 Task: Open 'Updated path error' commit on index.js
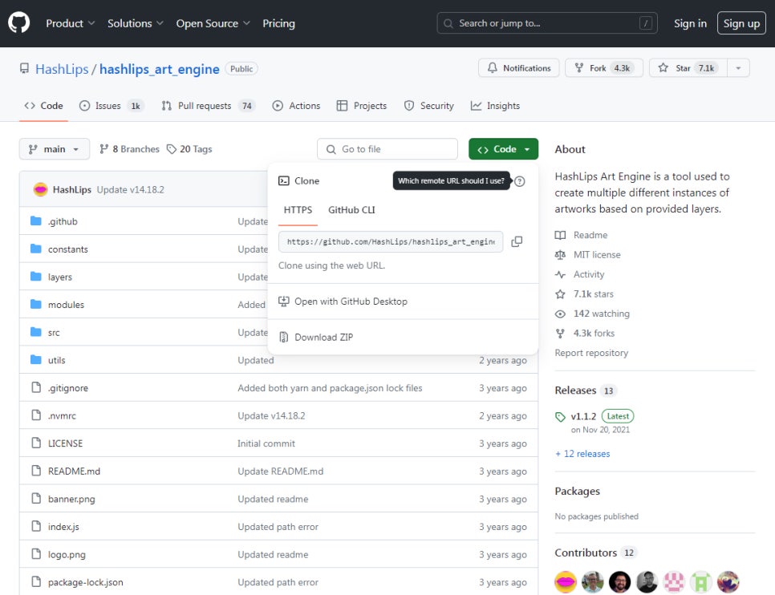click(278, 527)
